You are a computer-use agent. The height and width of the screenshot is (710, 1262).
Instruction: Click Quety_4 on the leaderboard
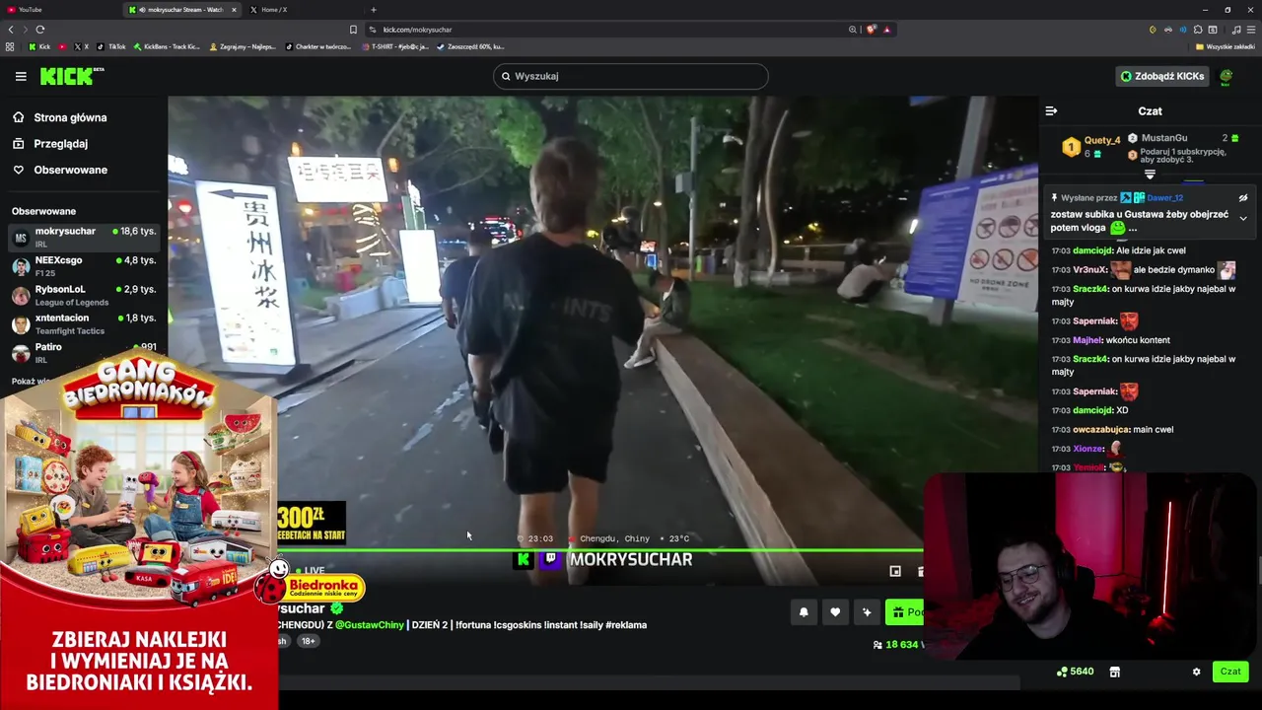[x=1102, y=140]
